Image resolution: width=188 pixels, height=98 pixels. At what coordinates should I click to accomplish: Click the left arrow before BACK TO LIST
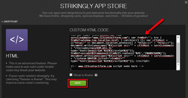pos(3,22)
